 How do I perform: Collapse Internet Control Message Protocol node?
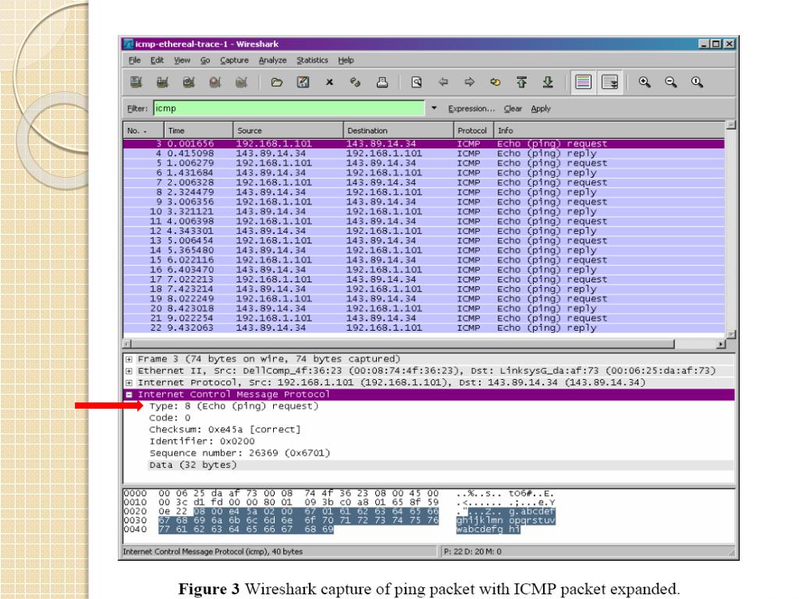(x=130, y=394)
